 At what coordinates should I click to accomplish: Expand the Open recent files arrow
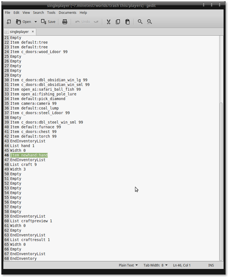[36, 22]
